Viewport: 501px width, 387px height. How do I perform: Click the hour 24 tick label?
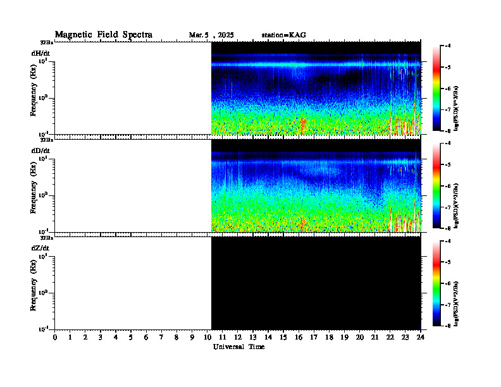pos(421,338)
